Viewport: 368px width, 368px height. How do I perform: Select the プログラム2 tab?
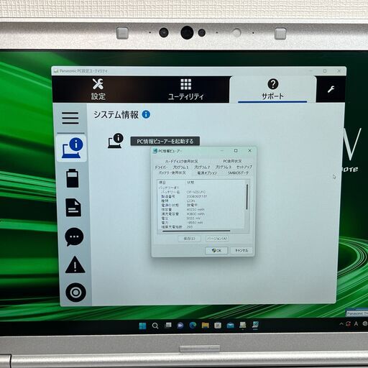202,167
